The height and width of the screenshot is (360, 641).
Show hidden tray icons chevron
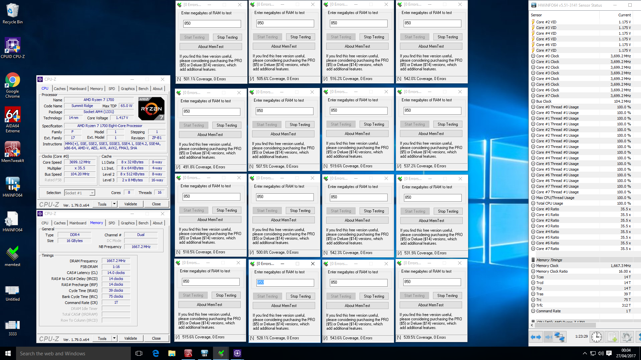click(585, 353)
